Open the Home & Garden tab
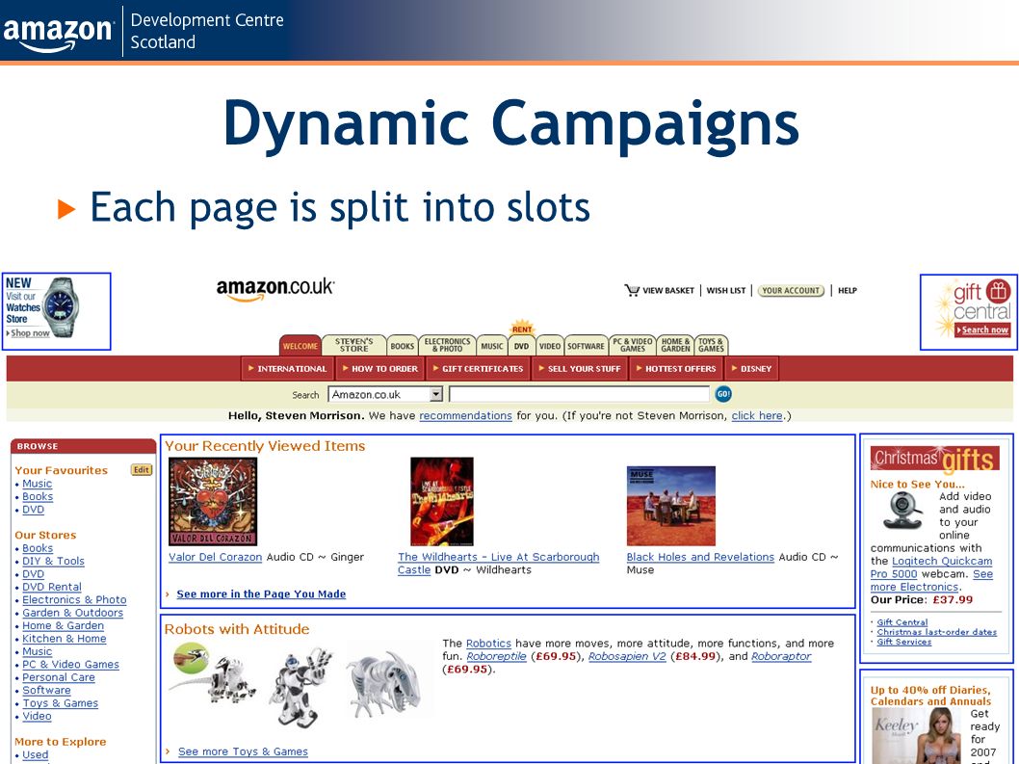The height and width of the screenshot is (764, 1019). (x=675, y=345)
